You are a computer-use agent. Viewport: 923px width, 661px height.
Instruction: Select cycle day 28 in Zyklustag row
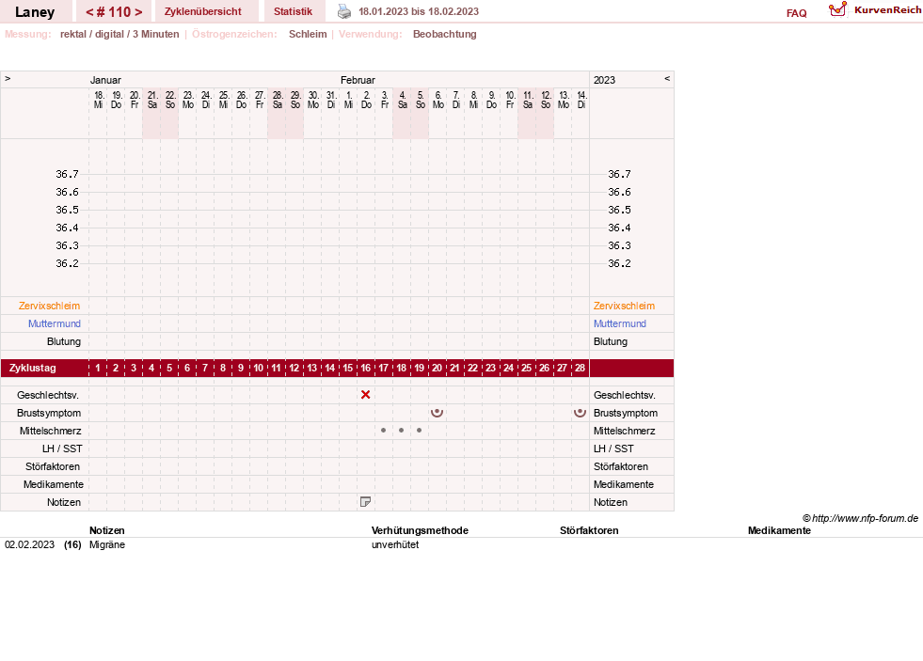pos(580,369)
